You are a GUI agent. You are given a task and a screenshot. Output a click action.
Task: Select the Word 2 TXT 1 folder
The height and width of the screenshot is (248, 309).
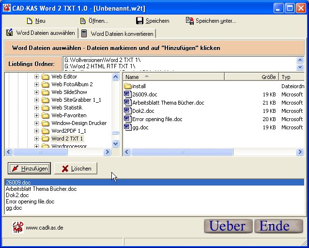(67, 139)
